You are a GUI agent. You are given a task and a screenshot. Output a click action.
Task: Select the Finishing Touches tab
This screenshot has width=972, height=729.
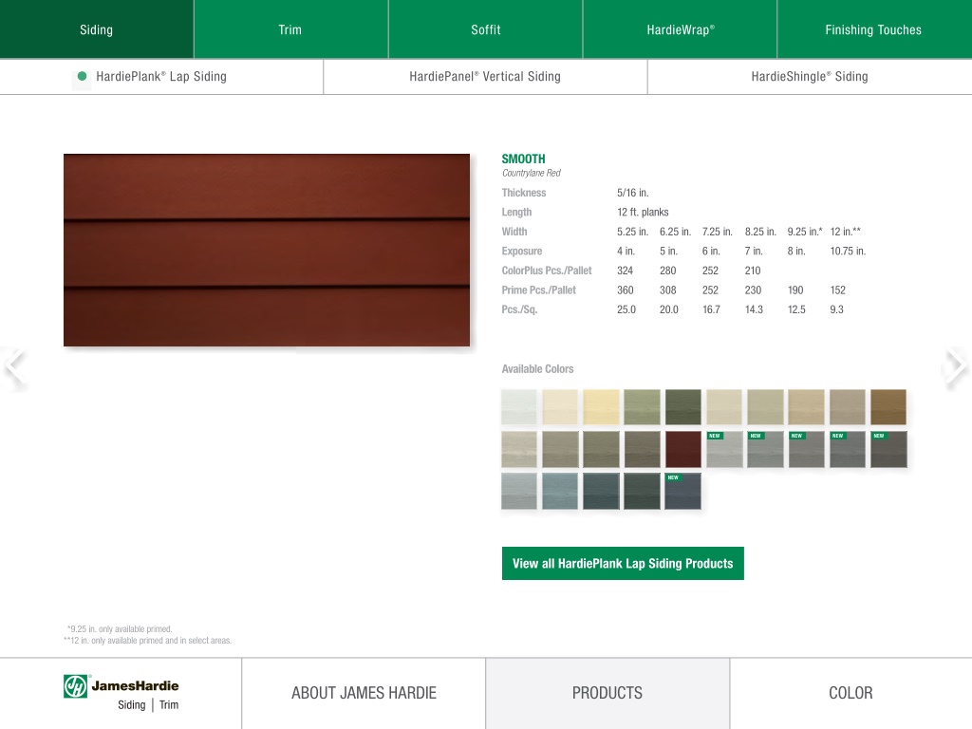[874, 29]
